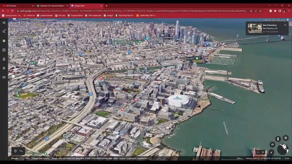Open the San Francisco card thumbnail
The width and height of the screenshot is (292, 164).
(x=255, y=28)
